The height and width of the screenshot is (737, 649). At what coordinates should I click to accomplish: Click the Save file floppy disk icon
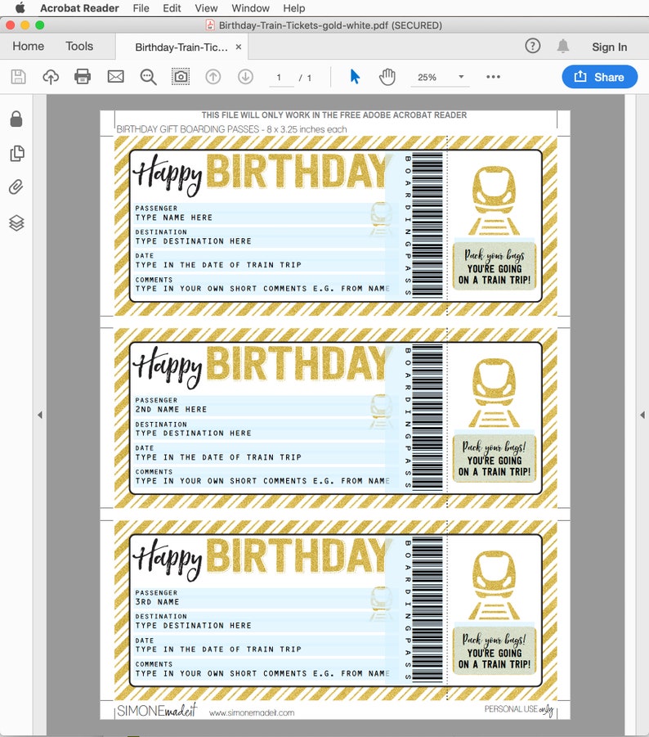tap(18, 77)
